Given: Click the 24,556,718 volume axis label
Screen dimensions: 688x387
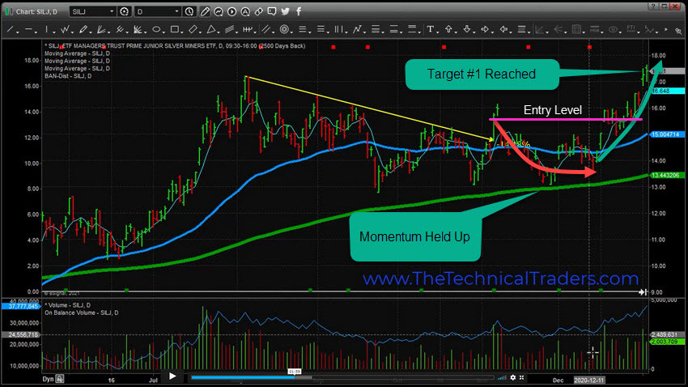Looking at the screenshot, I should [21, 334].
